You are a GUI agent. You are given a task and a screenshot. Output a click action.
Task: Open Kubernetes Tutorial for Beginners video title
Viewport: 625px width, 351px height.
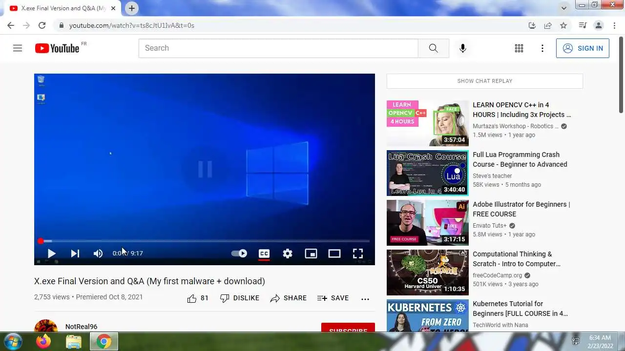(x=521, y=309)
